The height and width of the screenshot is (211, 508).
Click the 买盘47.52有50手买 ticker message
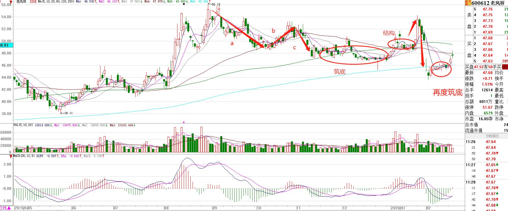pyautogui.click(x=483, y=67)
